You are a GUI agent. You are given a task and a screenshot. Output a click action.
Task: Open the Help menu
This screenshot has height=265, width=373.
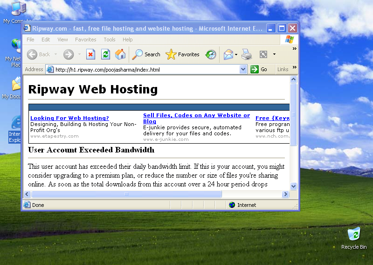127,40
